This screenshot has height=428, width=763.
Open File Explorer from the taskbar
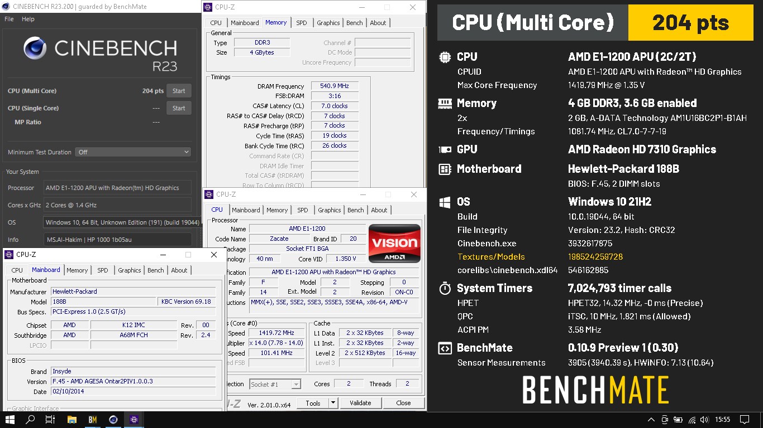point(71,420)
